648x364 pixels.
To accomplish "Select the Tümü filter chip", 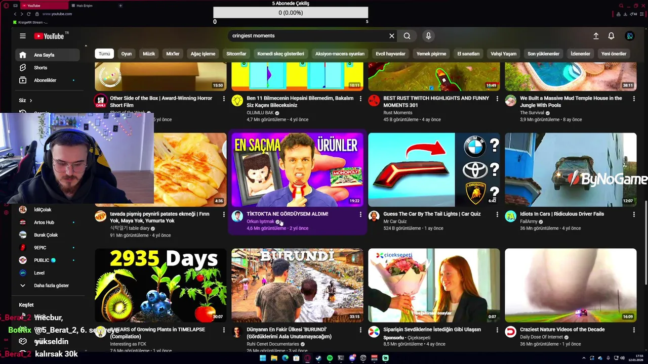I will point(104,54).
